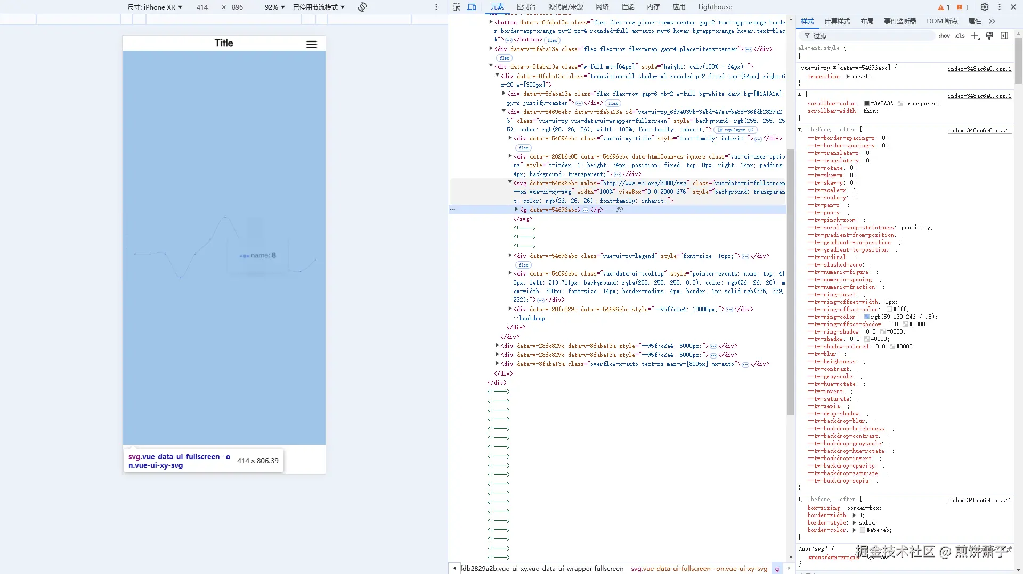The image size is (1023, 574).
Task: Click the #3A3A3A scrollbar-color swatch
Action: (867, 104)
